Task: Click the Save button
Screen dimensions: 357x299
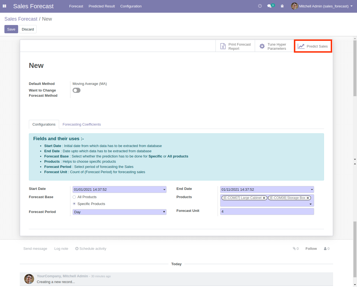Action: [11, 29]
